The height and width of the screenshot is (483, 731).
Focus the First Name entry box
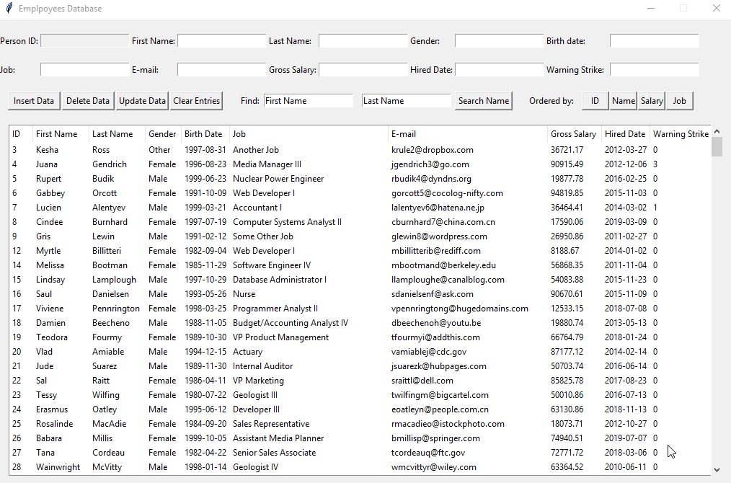point(221,40)
